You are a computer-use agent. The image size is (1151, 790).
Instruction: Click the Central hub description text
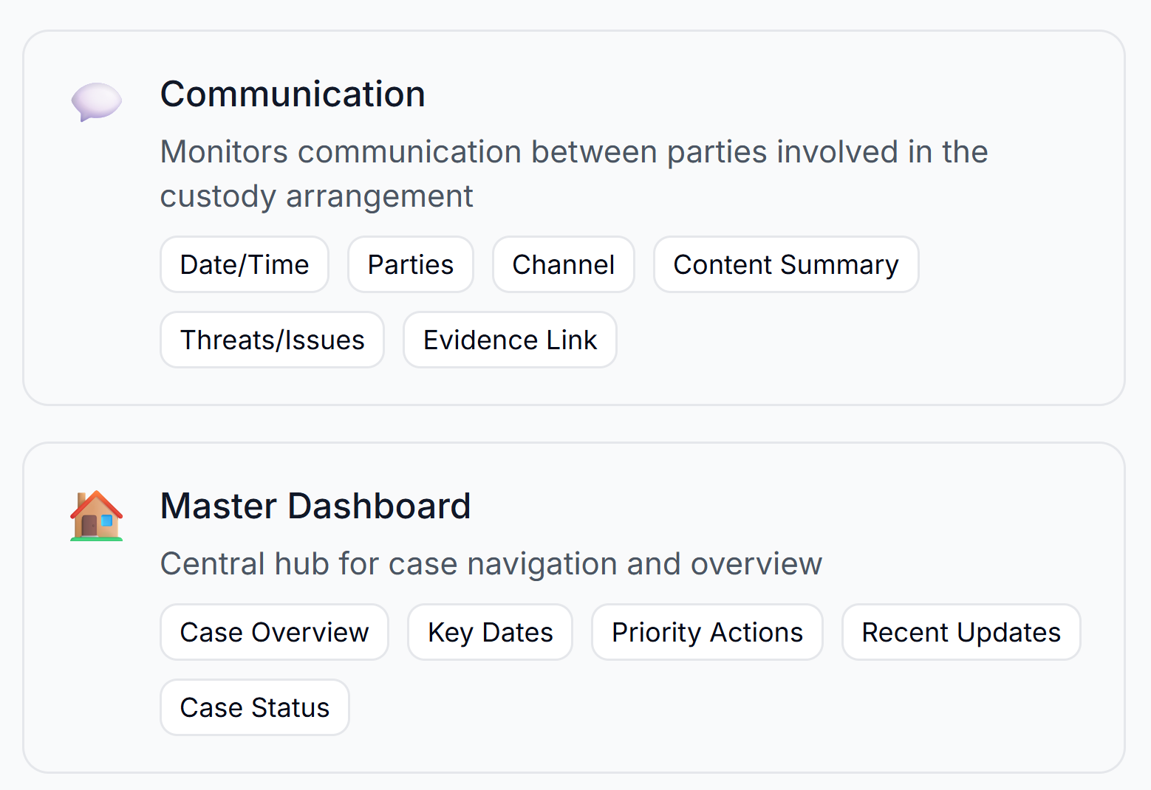pyautogui.click(x=491, y=564)
